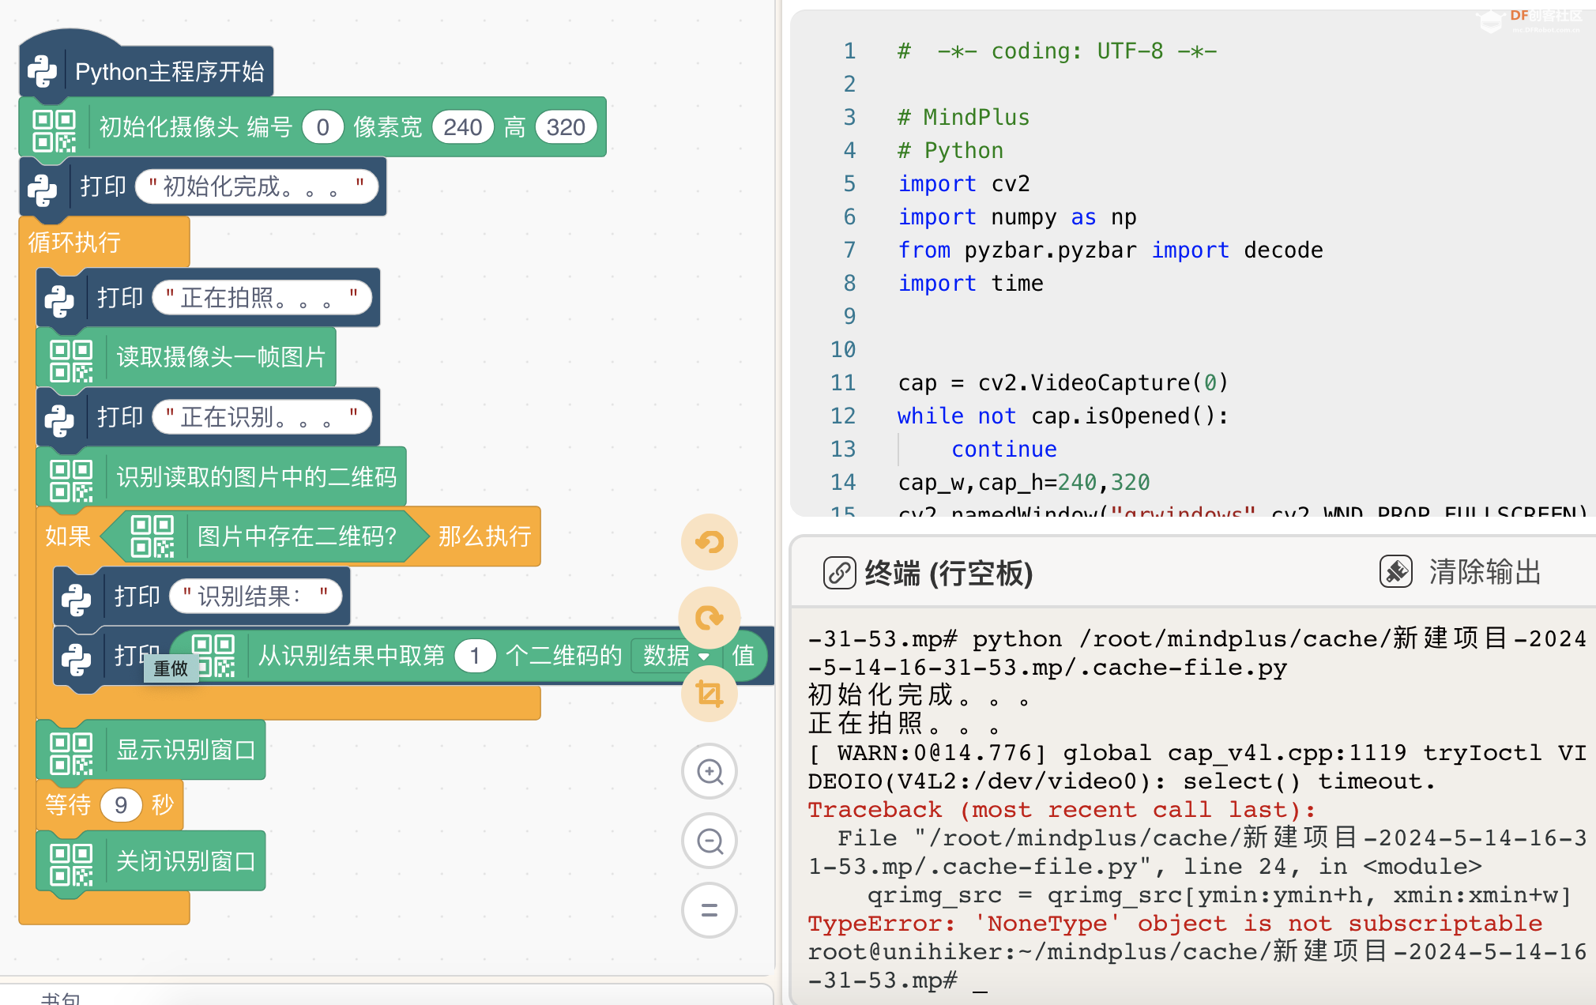Click QR icon on 识别读取的图片中的二维码 block
The width and height of the screenshot is (1596, 1005).
[x=72, y=480]
